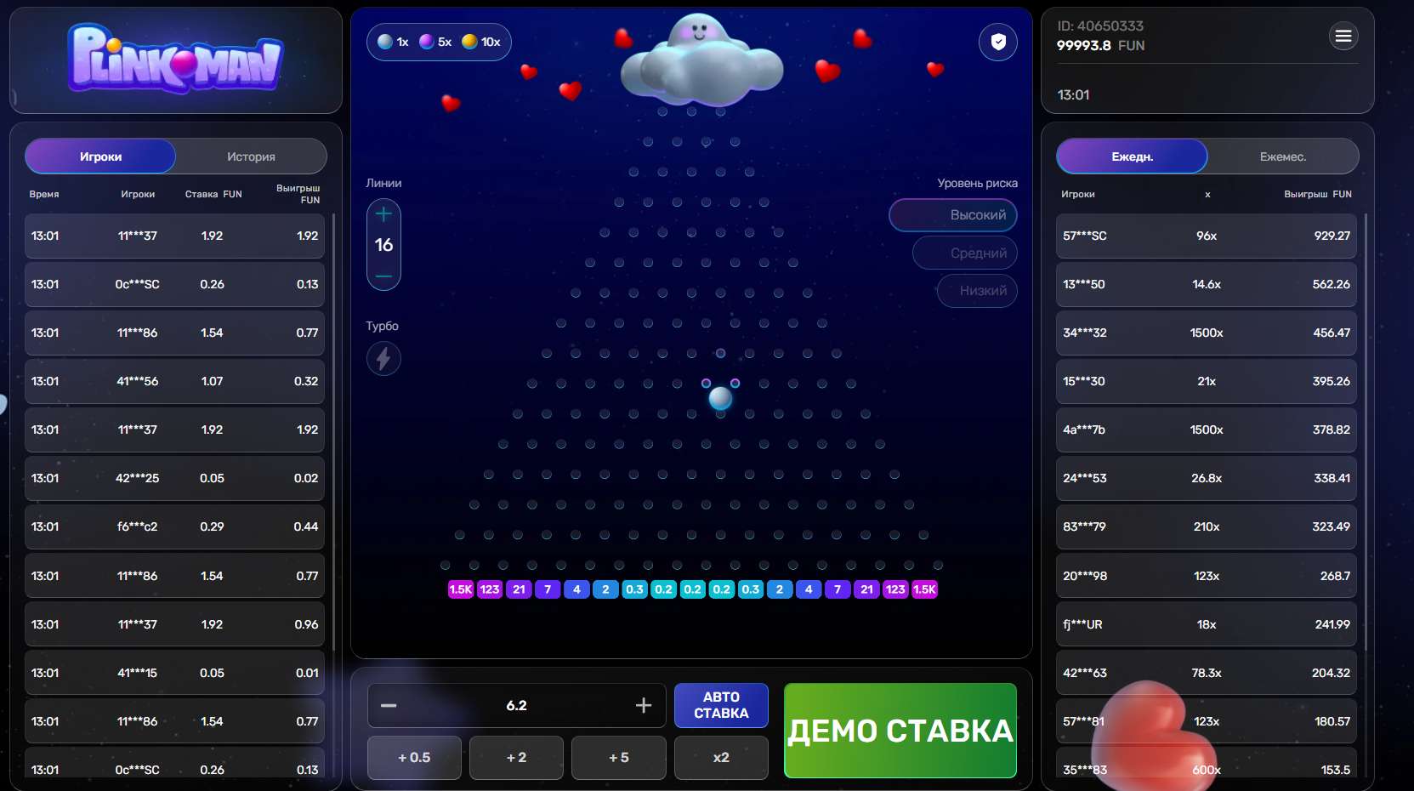Click the 1.5K multiplier slot on left
Image resolution: width=1414 pixels, height=791 pixels.
(461, 589)
